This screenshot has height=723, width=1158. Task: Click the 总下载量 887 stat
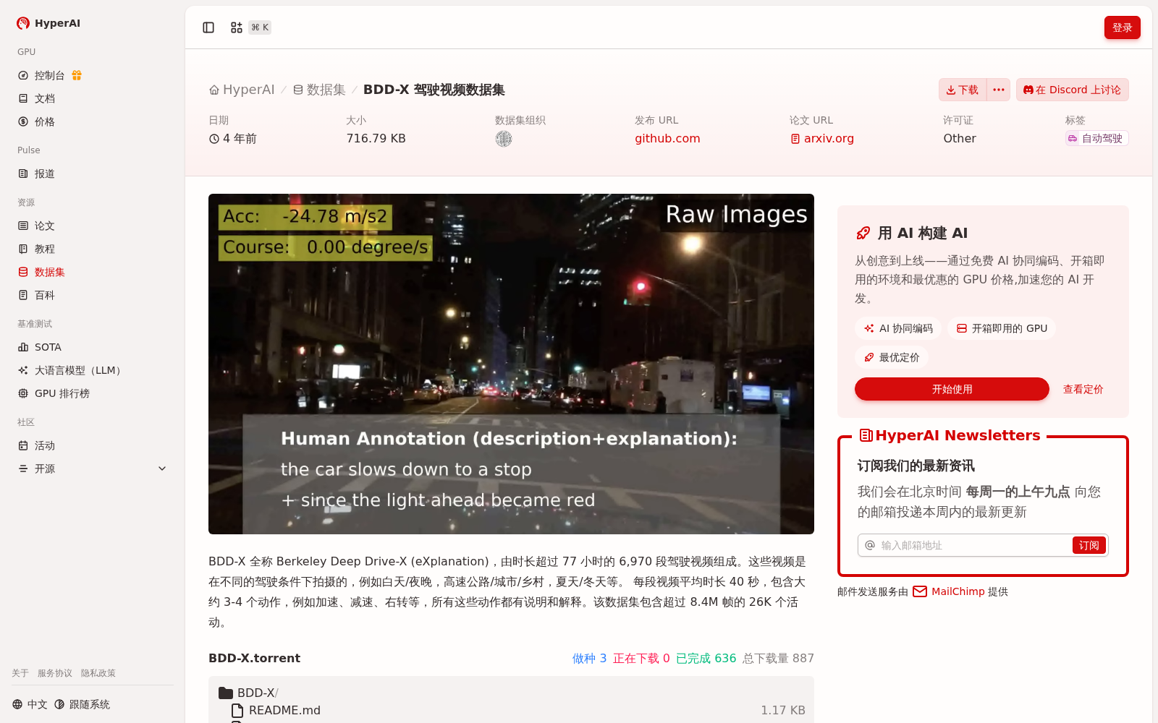point(778,658)
